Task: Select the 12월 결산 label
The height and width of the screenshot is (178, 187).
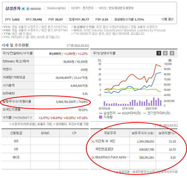Action: (x=167, y=19)
